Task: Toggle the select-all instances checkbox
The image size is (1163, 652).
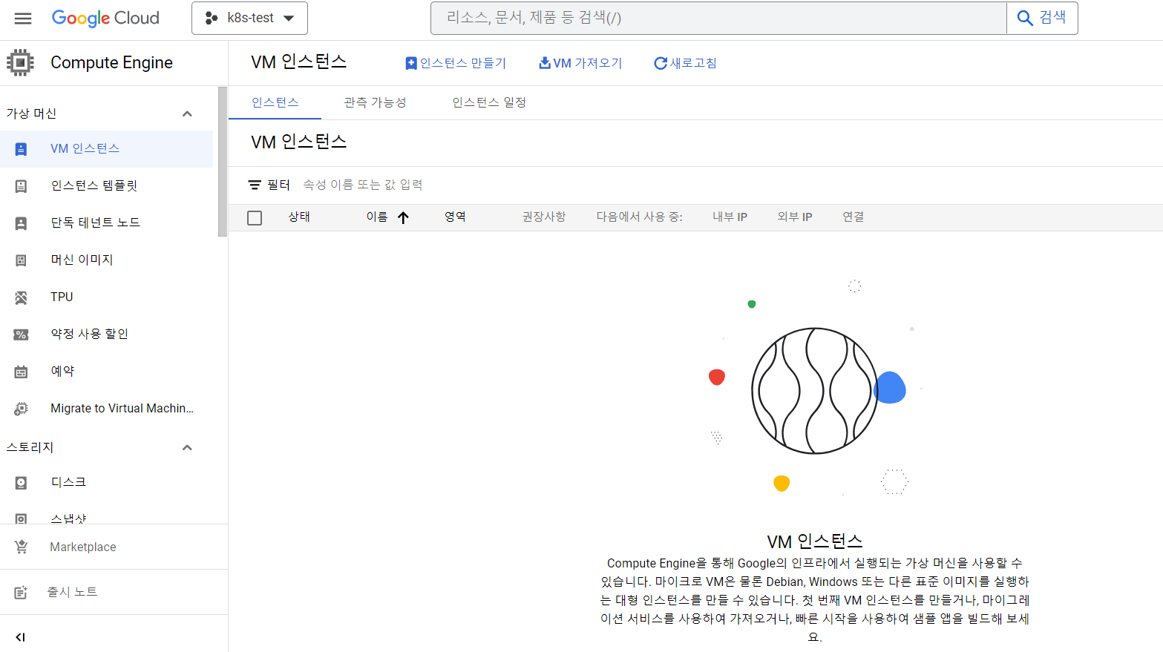Action: coord(255,217)
